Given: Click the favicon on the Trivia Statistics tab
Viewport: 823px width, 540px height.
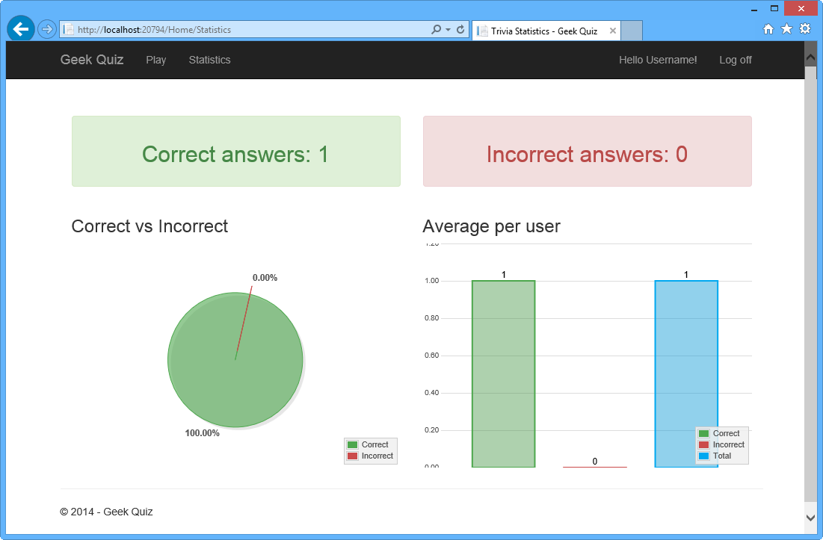Looking at the screenshot, I should click(x=483, y=31).
